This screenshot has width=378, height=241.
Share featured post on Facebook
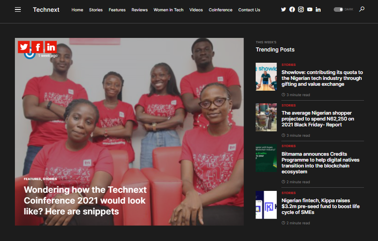pos(37,47)
